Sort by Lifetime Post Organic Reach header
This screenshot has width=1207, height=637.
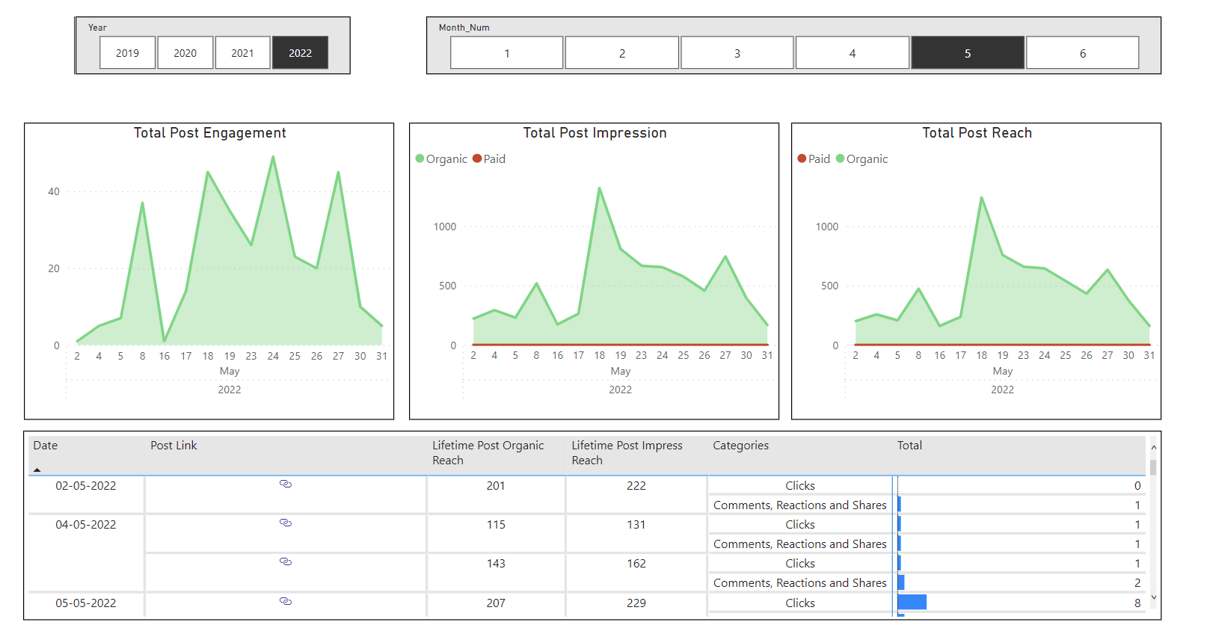(488, 453)
